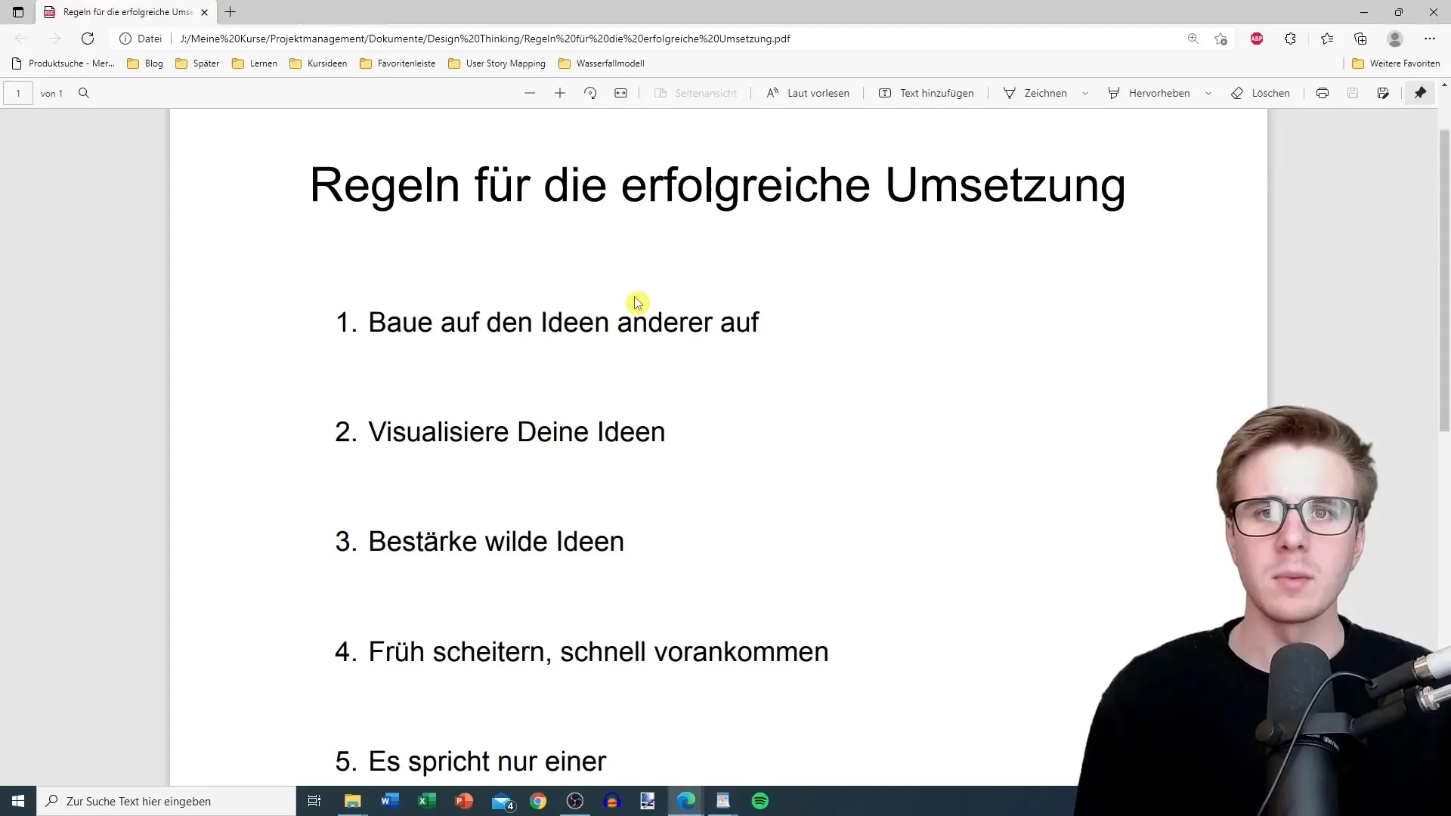Open the Text hinzufügen text tool options
Image resolution: width=1451 pixels, height=816 pixels.
[x=925, y=93]
